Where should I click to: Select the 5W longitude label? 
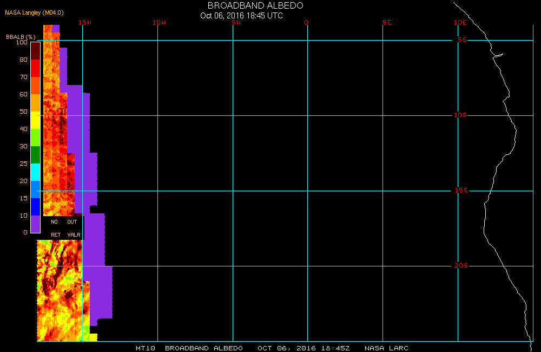tap(236, 22)
